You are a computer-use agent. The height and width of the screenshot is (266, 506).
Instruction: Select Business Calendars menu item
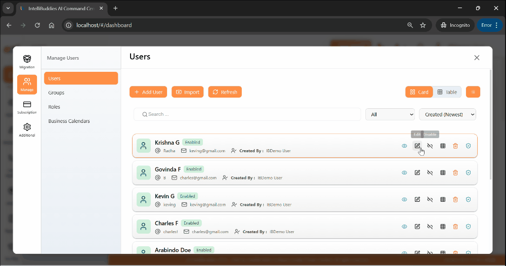coord(69,121)
